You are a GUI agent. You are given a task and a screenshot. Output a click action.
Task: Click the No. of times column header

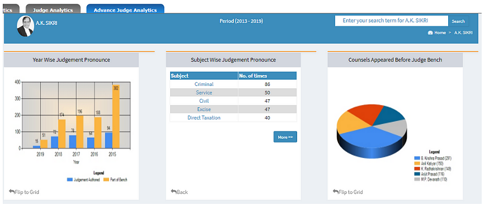coord(267,76)
